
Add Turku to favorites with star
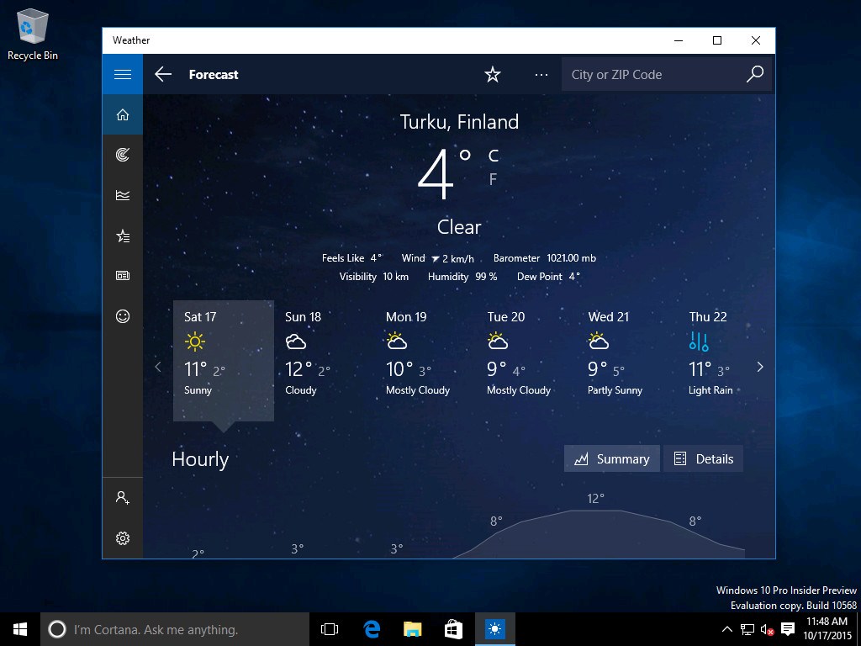click(493, 75)
